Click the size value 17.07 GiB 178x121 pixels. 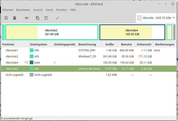(111, 69)
